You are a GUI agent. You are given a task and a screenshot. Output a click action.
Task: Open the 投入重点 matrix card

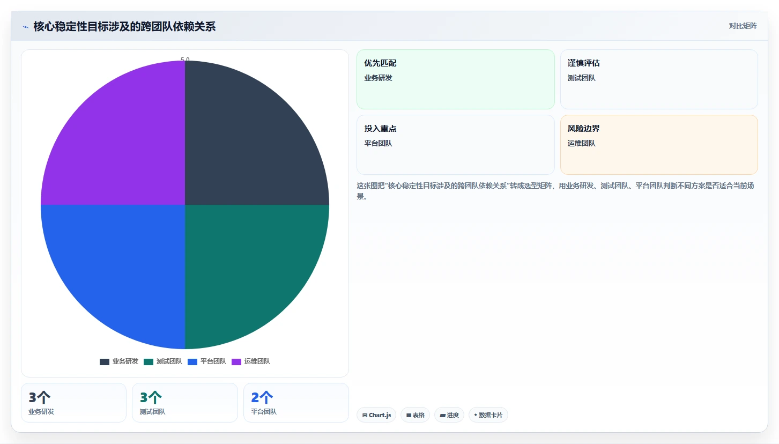[455, 145]
